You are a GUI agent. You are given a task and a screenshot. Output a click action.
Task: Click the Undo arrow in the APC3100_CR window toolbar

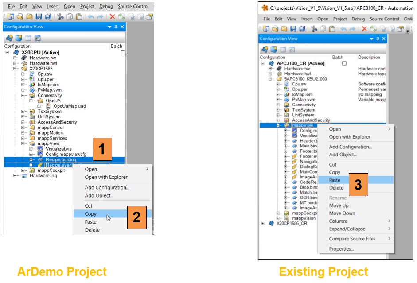click(x=343, y=29)
